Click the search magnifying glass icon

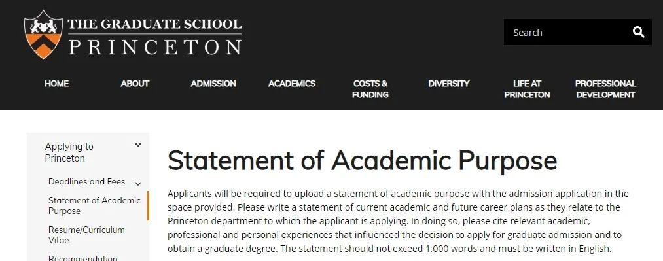pos(638,32)
